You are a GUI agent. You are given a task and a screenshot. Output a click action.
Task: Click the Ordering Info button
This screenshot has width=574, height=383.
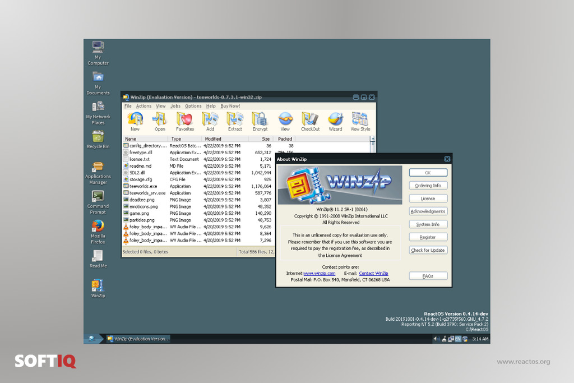coord(428,186)
